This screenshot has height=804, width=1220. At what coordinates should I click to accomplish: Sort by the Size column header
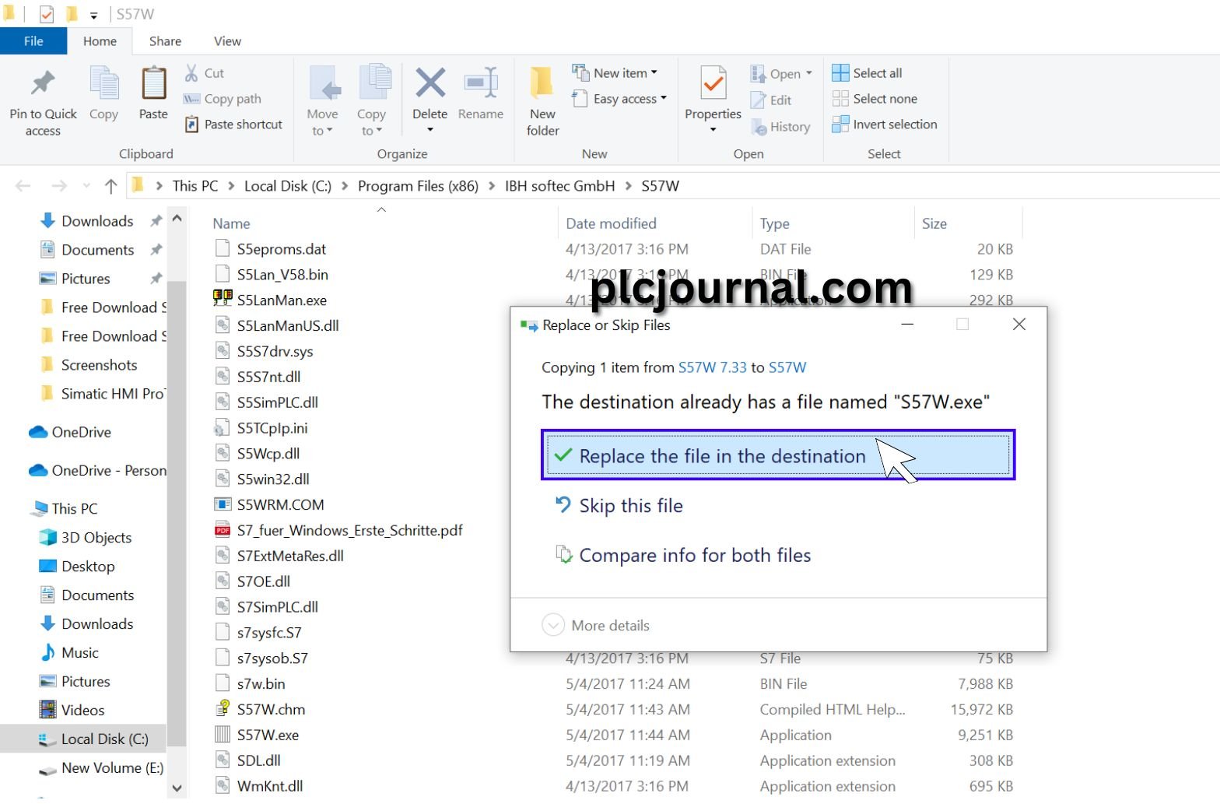[934, 223]
